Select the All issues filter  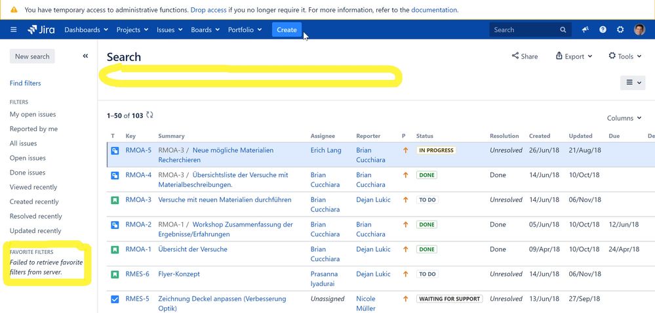tap(23, 143)
